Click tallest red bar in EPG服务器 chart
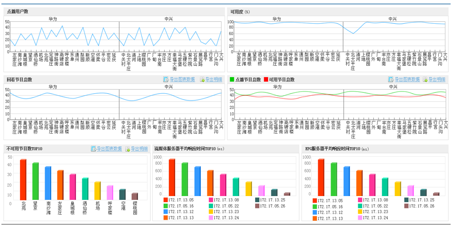 (321, 177)
